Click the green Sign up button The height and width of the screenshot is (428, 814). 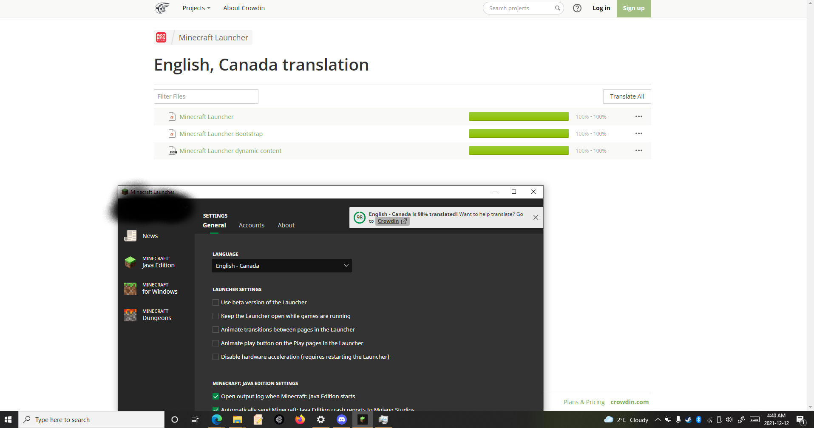coord(634,8)
